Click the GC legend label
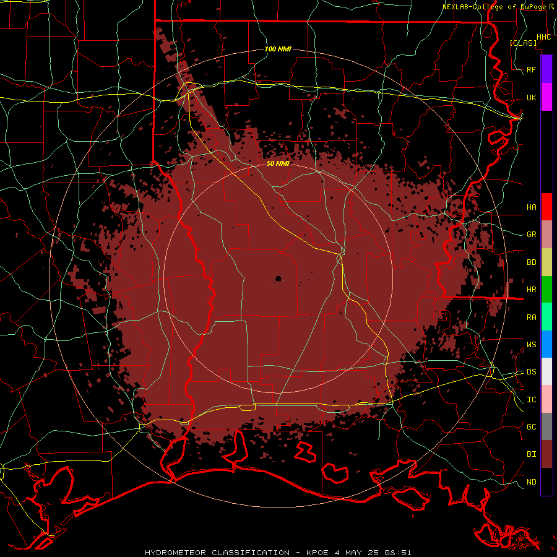The width and height of the screenshot is (557, 557). pos(532,427)
